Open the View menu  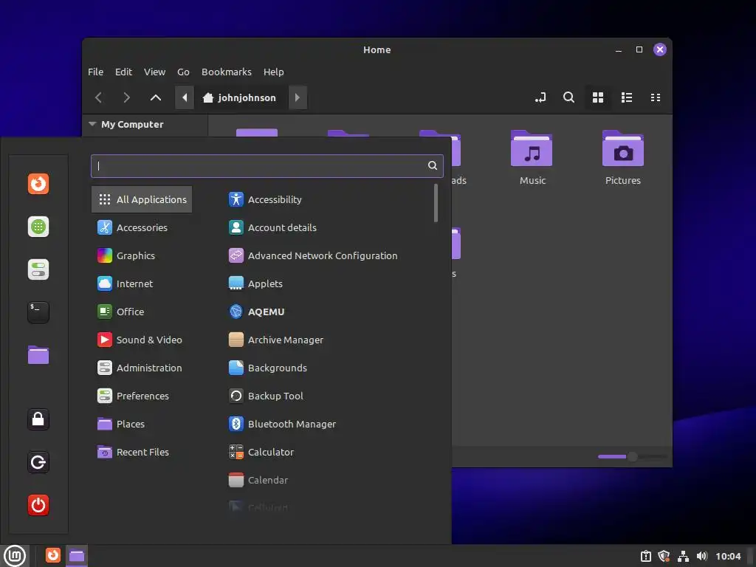pyautogui.click(x=155, y=72)
